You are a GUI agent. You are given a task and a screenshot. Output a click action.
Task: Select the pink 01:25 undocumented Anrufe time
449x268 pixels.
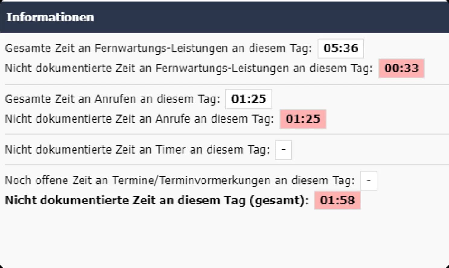tap(303, 119)
